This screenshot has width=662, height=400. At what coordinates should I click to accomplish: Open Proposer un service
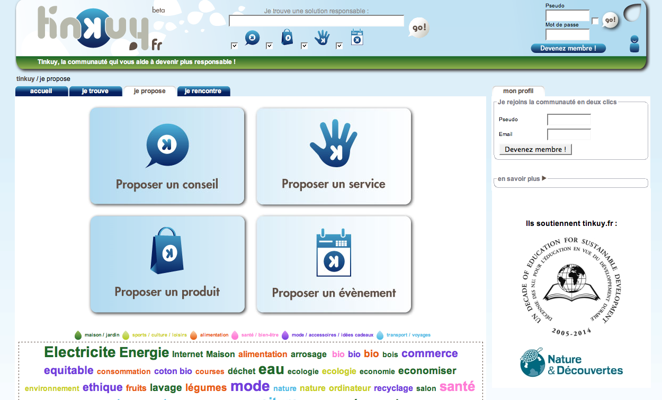[334, 156]
